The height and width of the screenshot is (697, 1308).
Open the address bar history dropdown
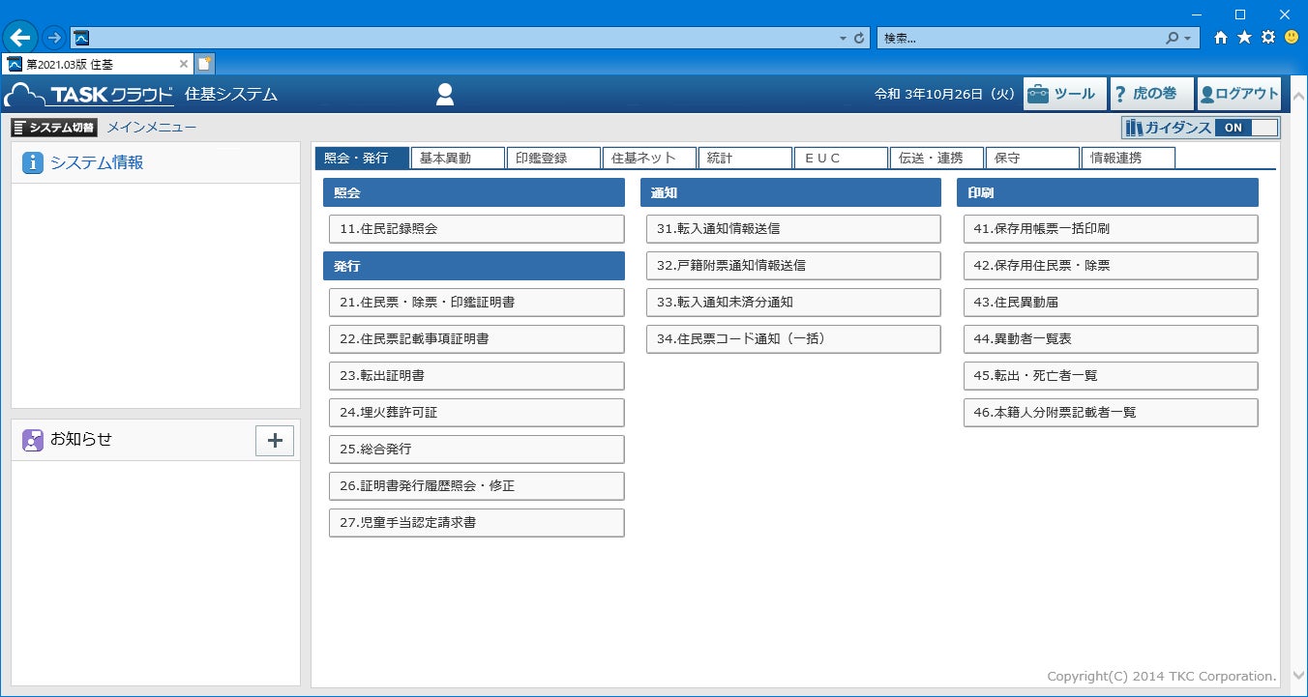point(842,37)
